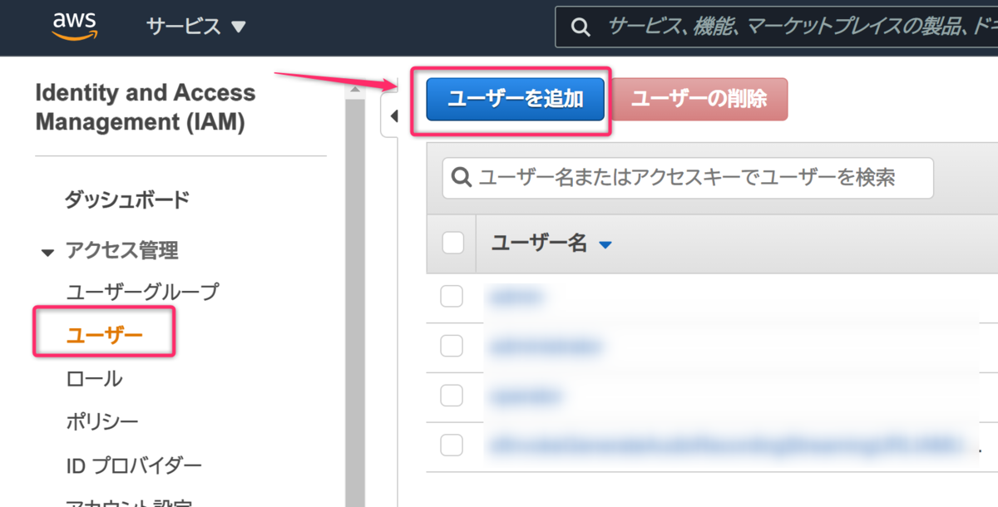998x507 pixels.
Task: Open the first blurred user name link
Action: (517, 295)
